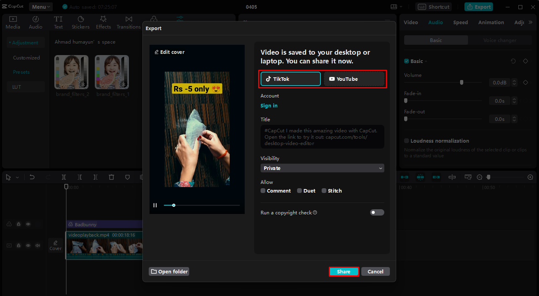
Task: Click the trash Delete icon in timeline
Action: point(112,177)
